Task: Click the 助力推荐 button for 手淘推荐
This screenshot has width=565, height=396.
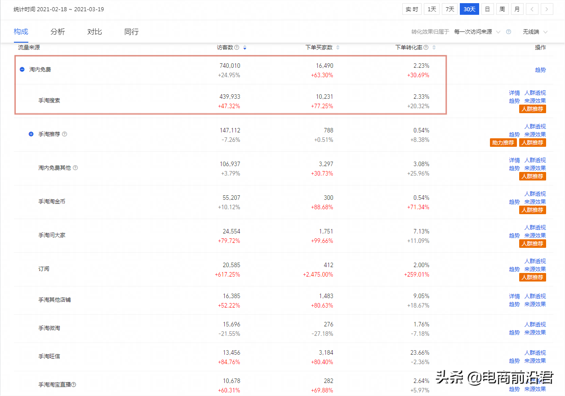Action: 503,142
